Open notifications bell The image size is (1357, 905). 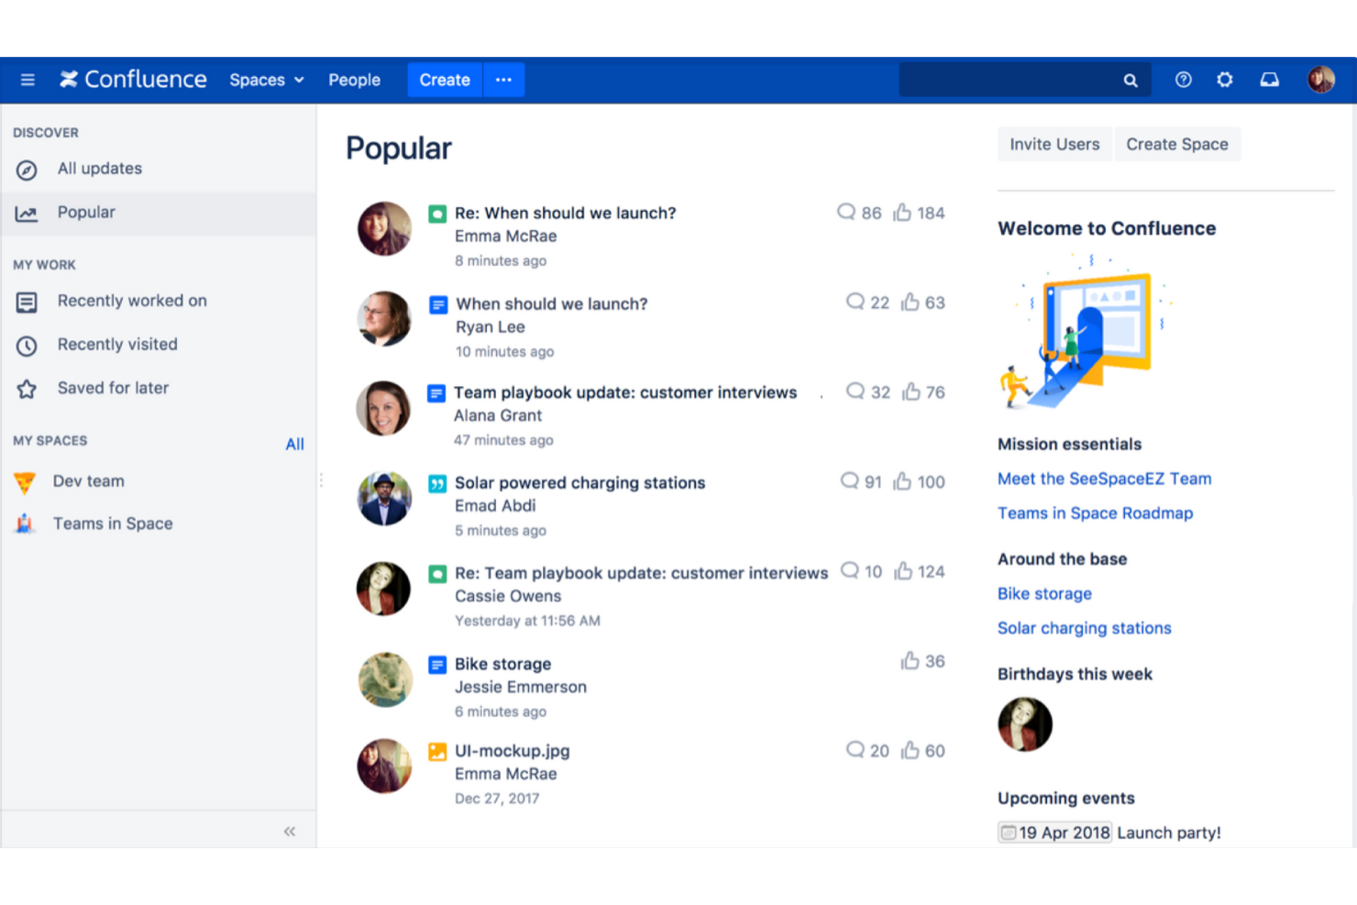pyautogui.click(x=1269, y=80)
